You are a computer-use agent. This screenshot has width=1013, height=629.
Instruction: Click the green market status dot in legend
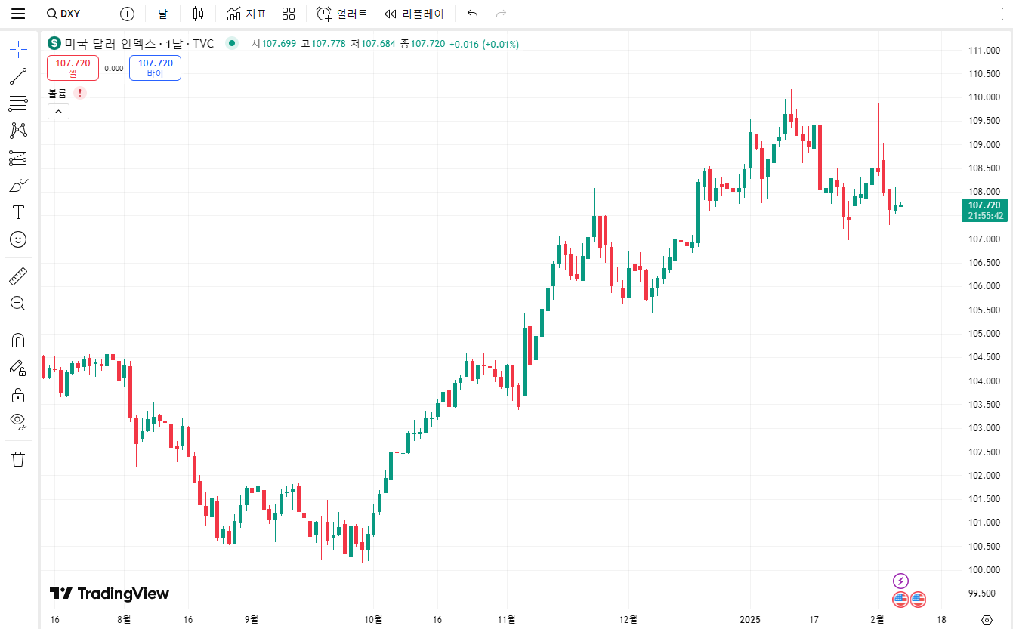[x=231, y=44]
